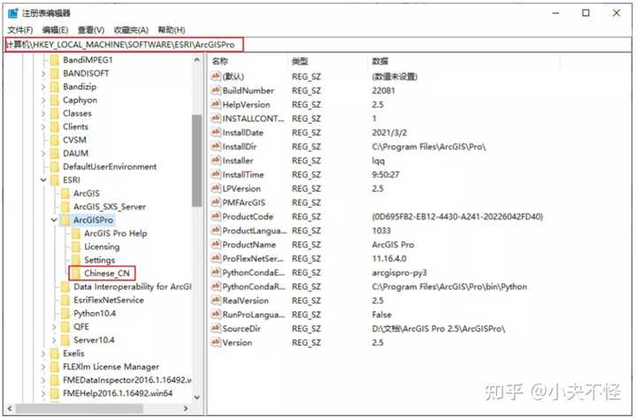Select the ProFlexNetService value name
This screenshot has height=418, width=637.
coord(253,259)
